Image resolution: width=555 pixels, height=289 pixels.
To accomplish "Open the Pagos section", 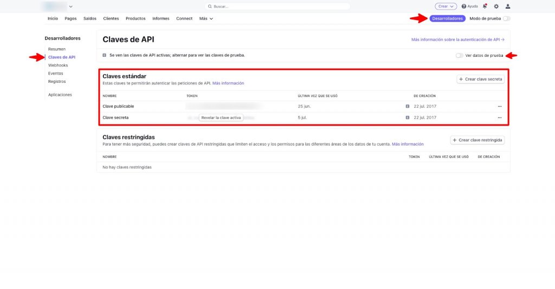I will pos(70,18).
